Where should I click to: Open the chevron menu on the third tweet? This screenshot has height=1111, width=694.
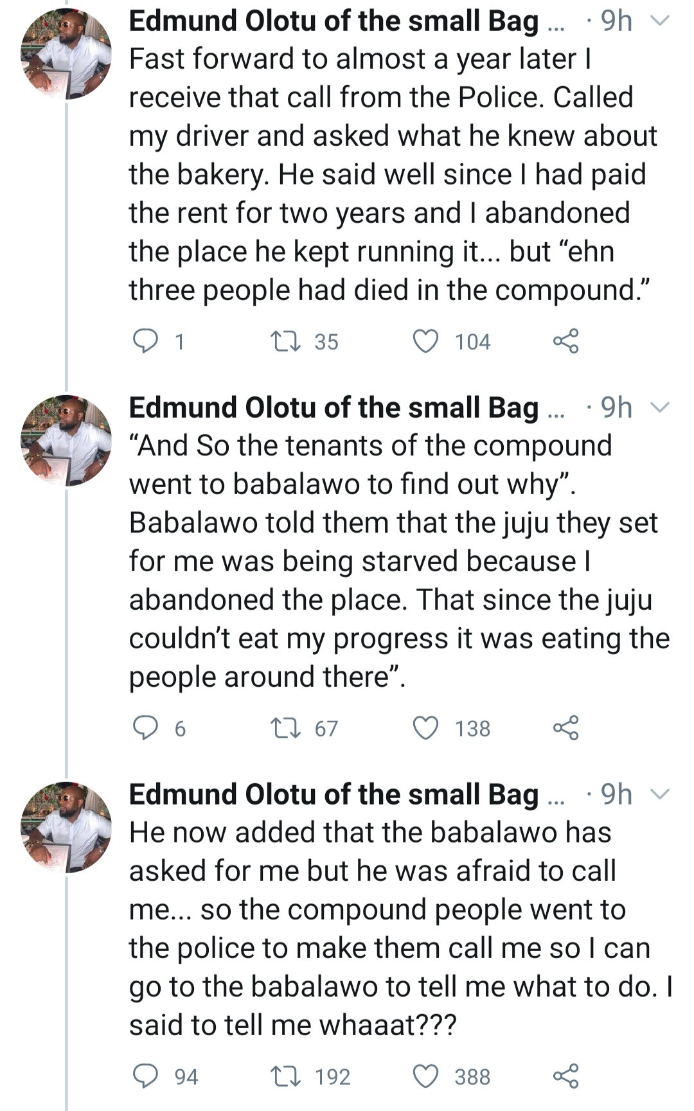(x=660, y=795)
